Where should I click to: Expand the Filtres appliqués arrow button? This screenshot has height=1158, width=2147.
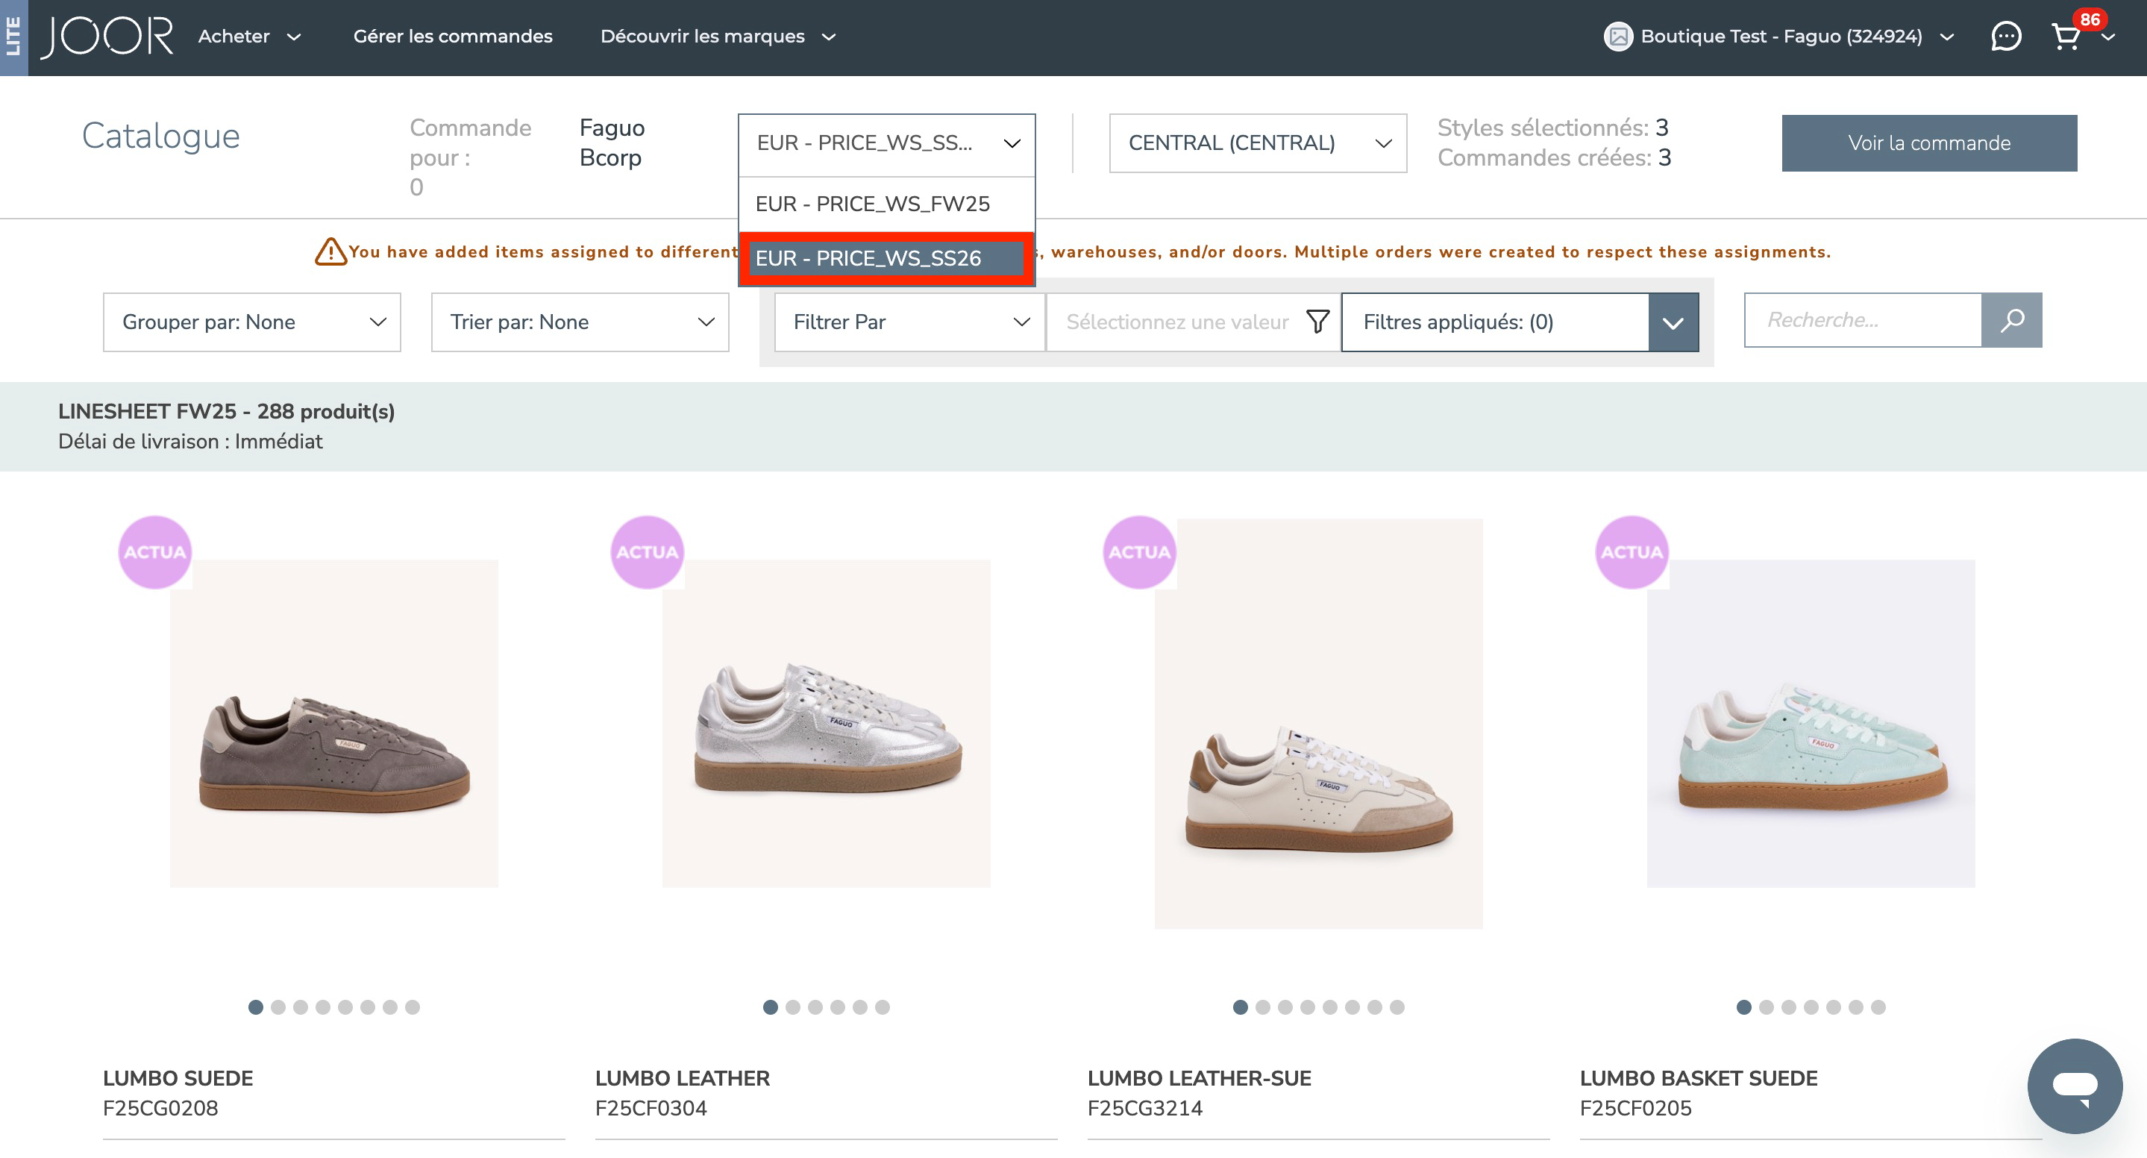click(x=1673, y=322)
